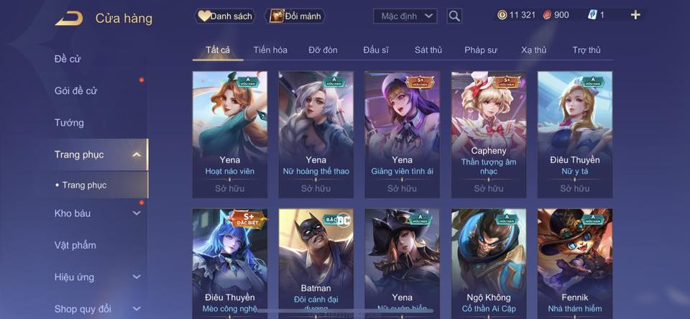The image size is (690, 319).
Task: Click the red ruby currency icon
Action: (x=546, y=15)
